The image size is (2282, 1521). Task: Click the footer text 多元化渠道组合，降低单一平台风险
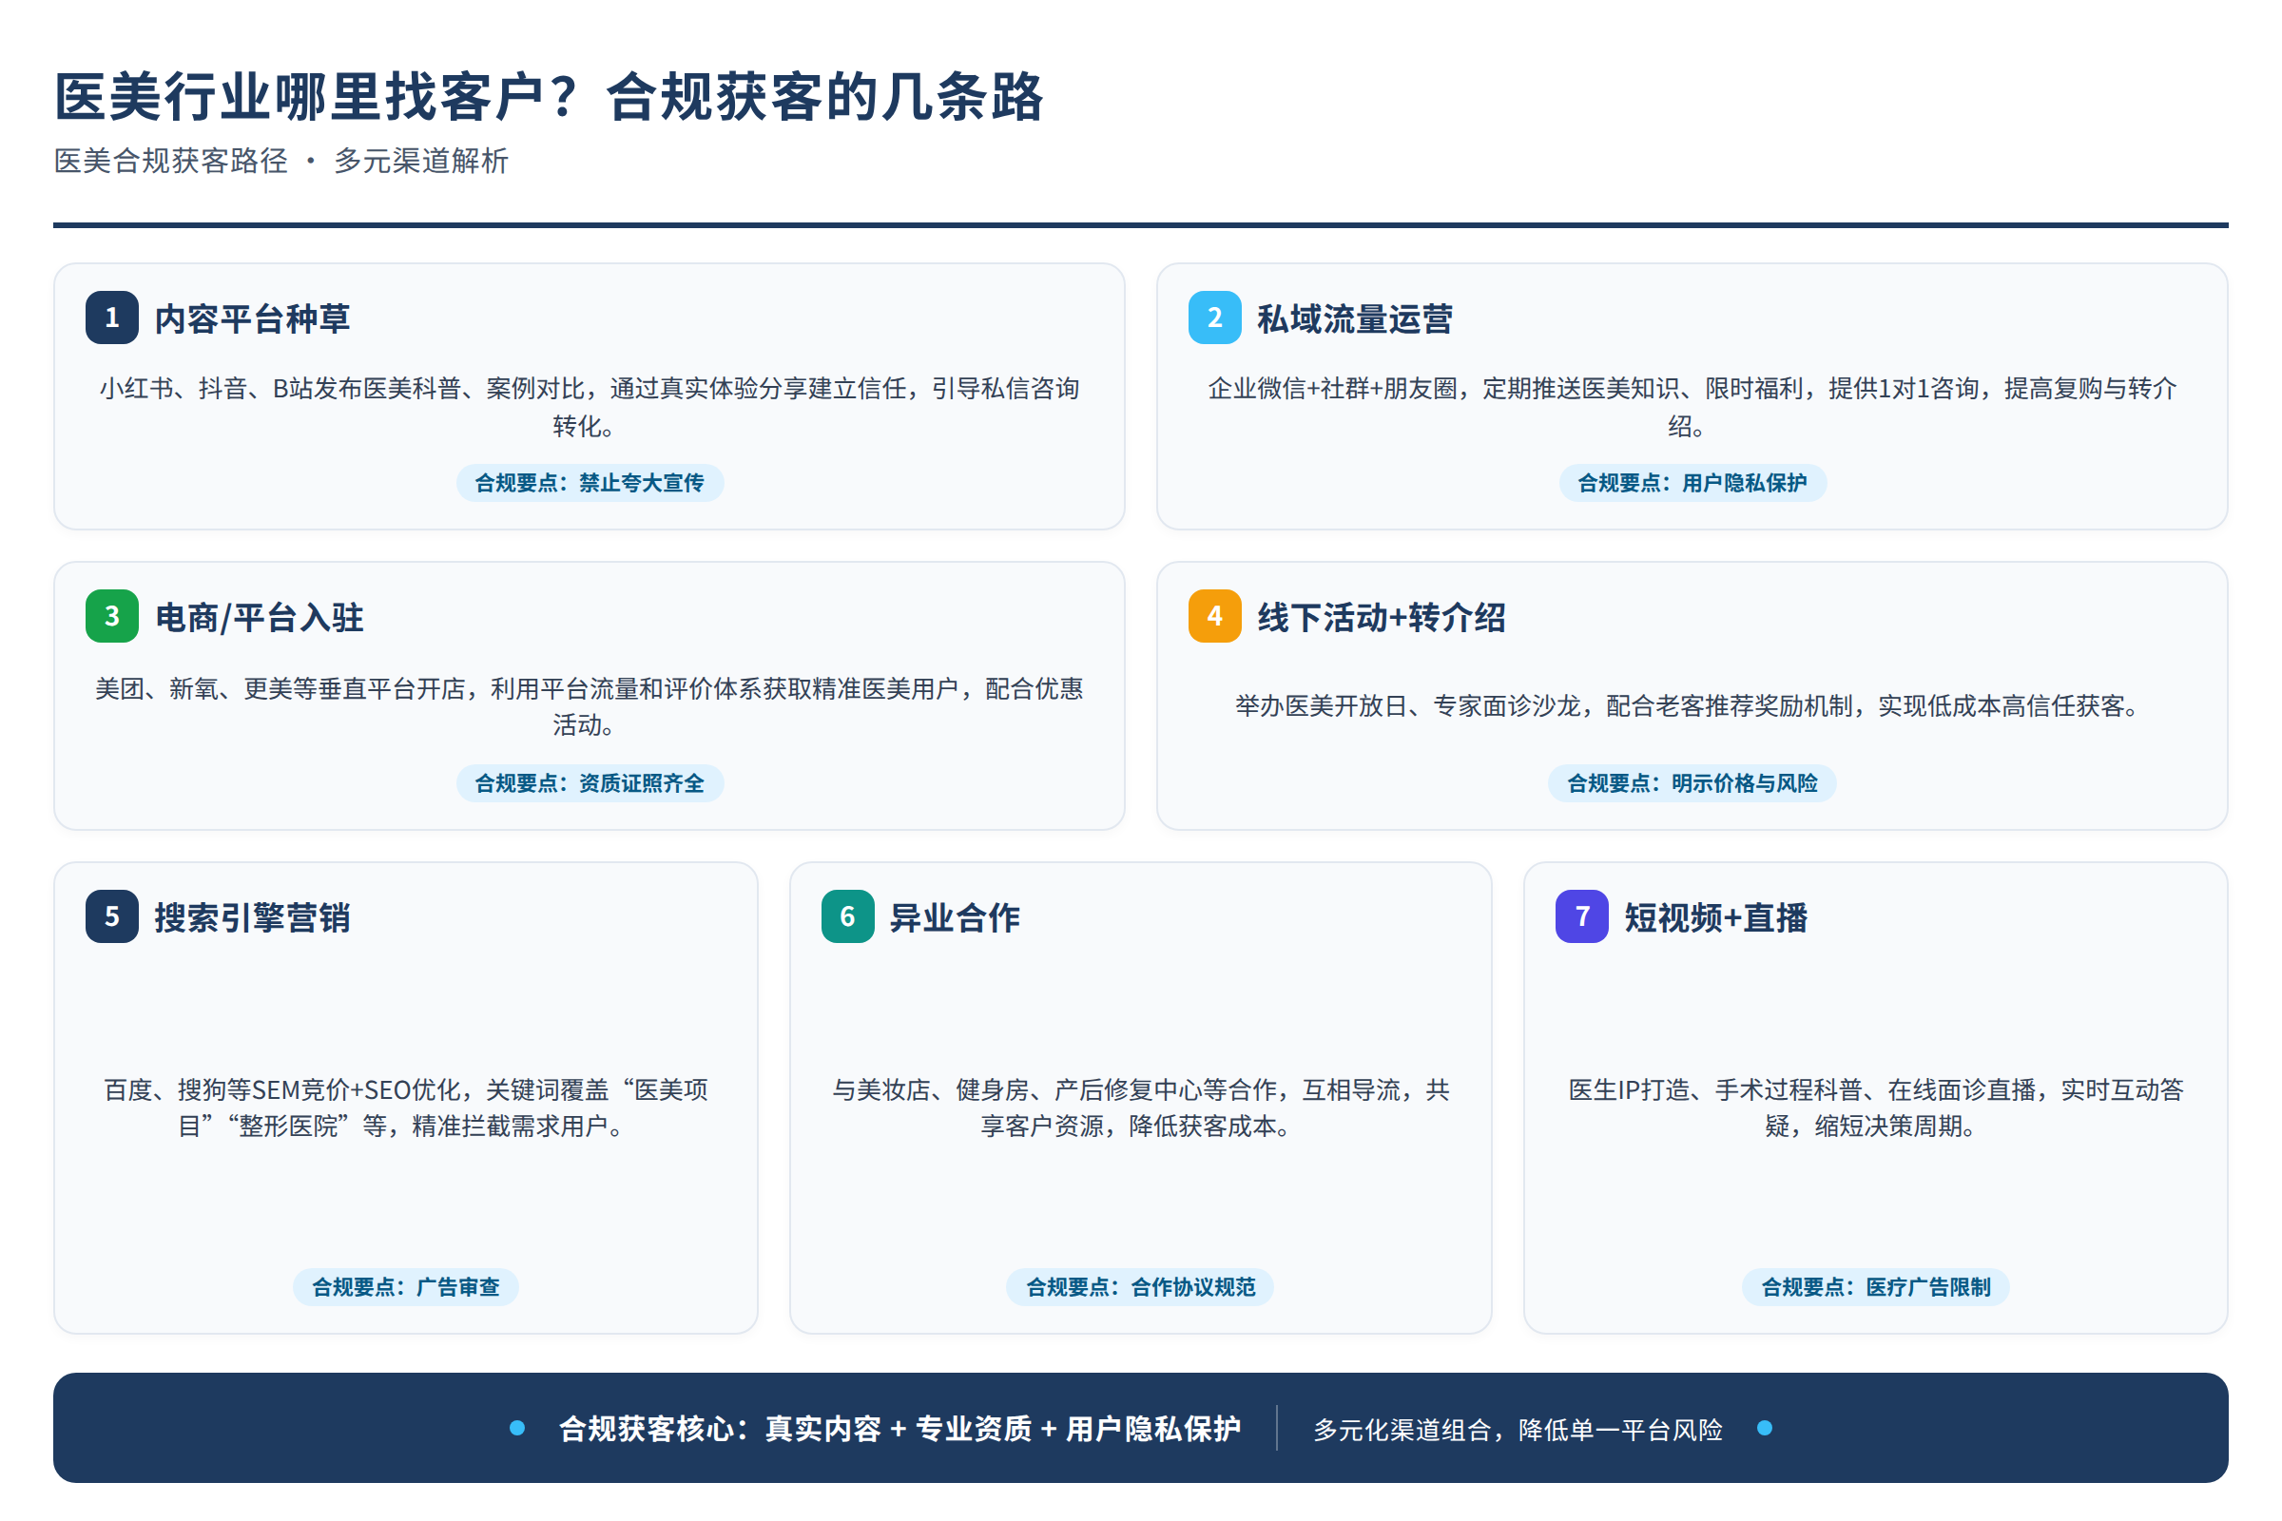(x=1518, y=1430)
